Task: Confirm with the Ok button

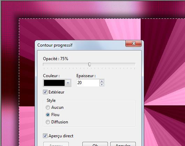Action: (x=95, y=144)
